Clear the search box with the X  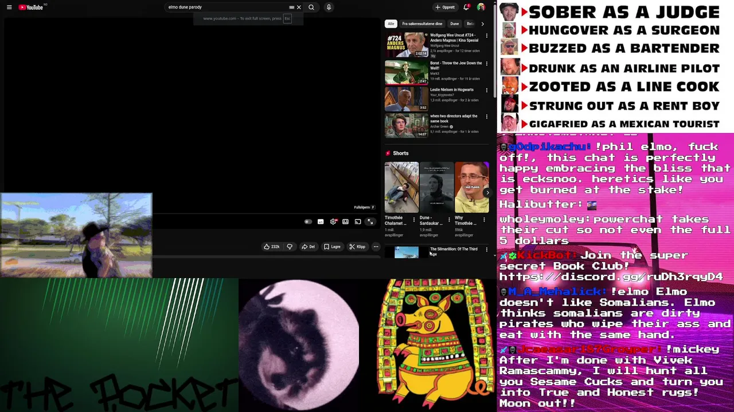pyautogui.click(x=299, y=7)
